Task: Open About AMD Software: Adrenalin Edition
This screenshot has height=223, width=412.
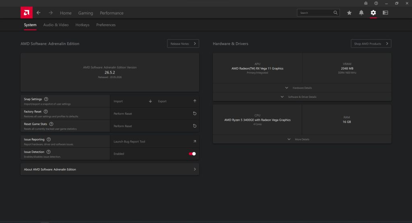Action: tap(109, 169)
